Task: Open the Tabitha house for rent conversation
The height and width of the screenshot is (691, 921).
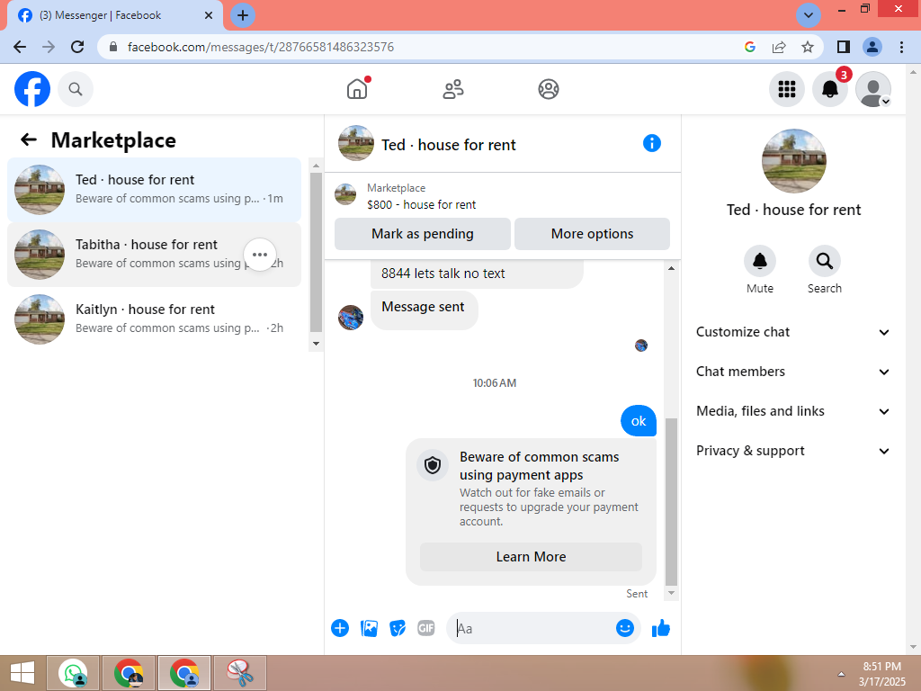Action: pyautogui.click(x=154, y=255)
